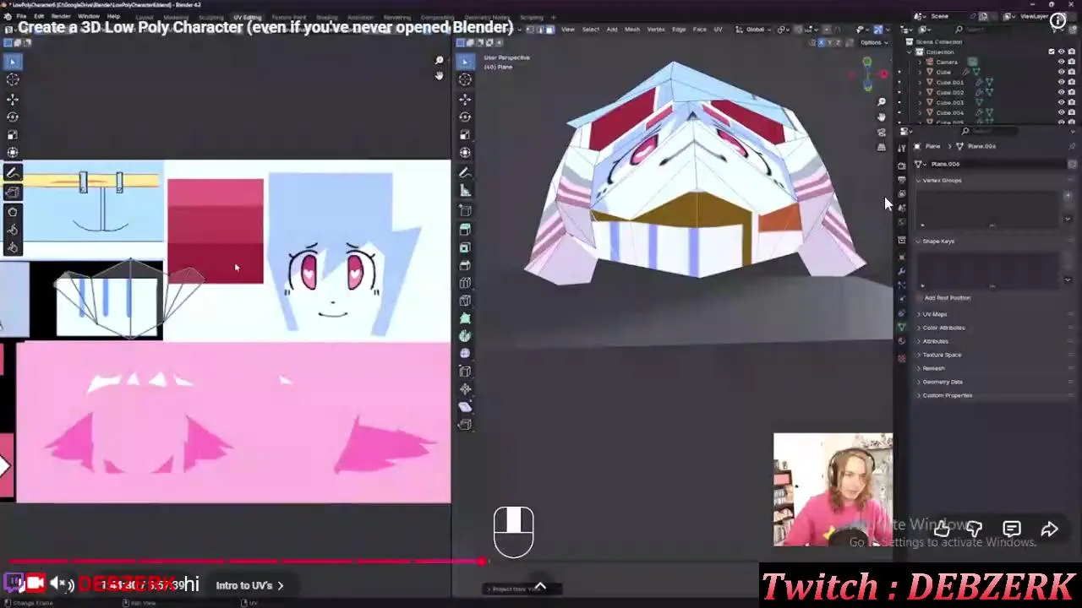Select the Measure tool in 3D viewport toolbar
This screenshot has width=1082, height=608.
465,191
